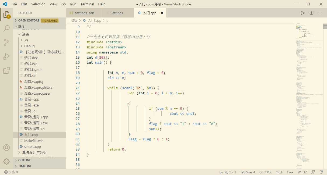Expand the Timeline section
Screen dimensions: 327x175
[40, 166]
